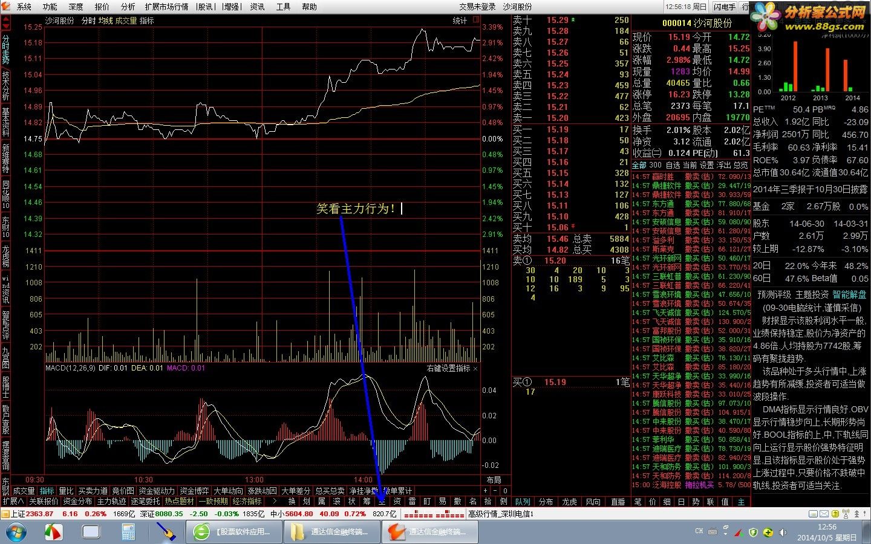
Task: Click the app logo icon at menu bar start
Action: pos(7,7)
